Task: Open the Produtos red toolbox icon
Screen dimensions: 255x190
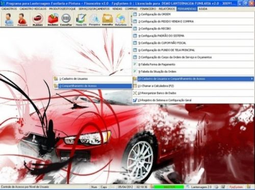Action: (x=53, y=19)
